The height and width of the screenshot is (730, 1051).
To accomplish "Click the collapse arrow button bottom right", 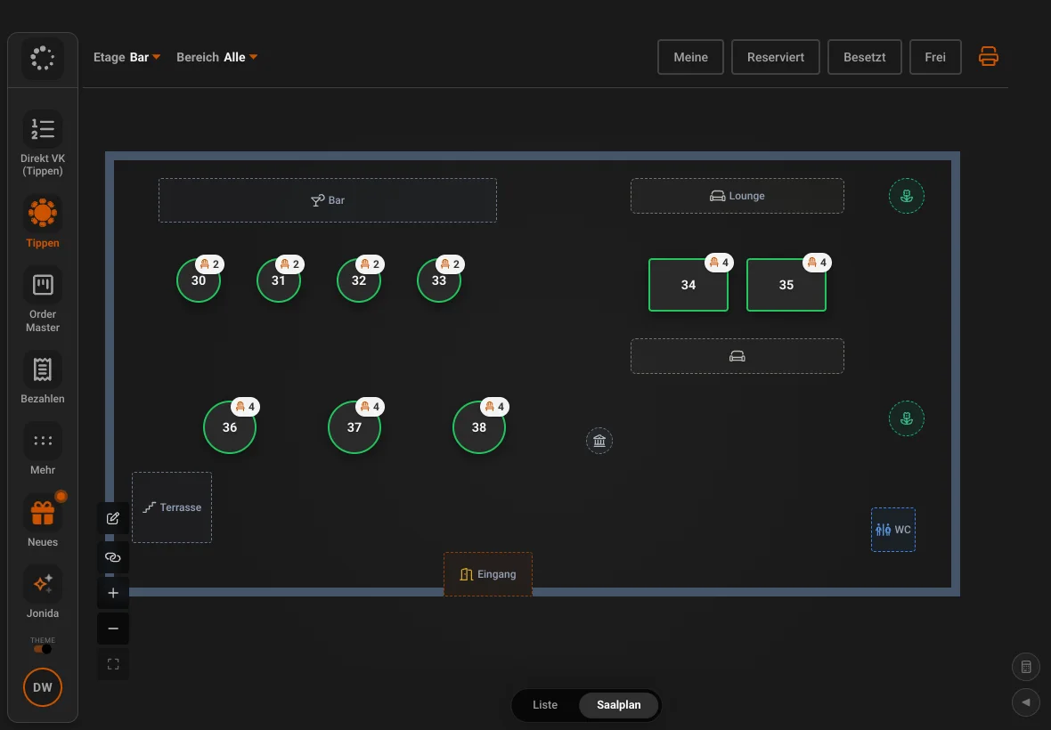I will [1025, 702].
